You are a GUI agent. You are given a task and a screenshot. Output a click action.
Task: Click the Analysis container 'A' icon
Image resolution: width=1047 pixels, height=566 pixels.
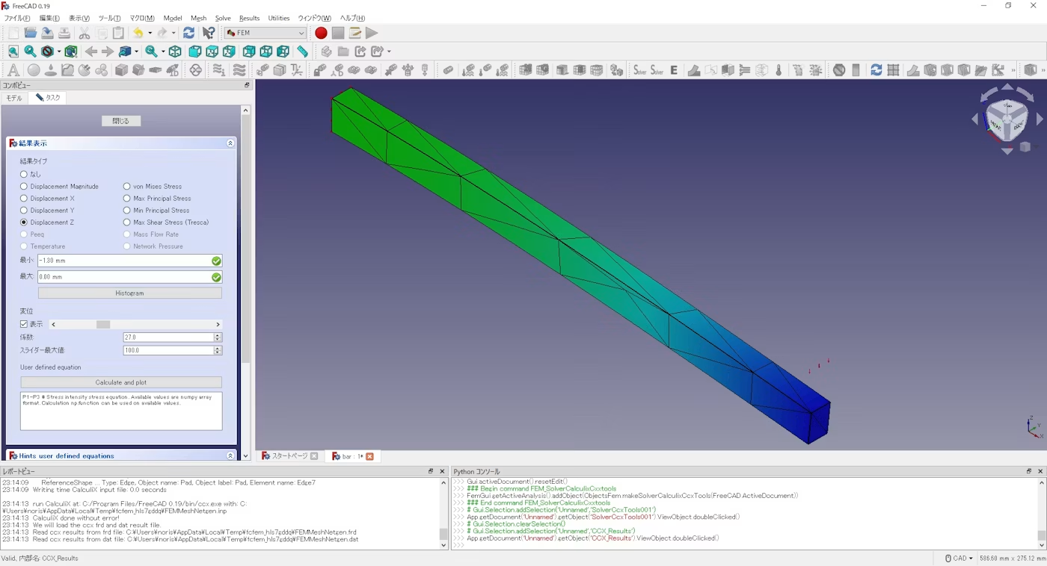(x=13, y=70)
